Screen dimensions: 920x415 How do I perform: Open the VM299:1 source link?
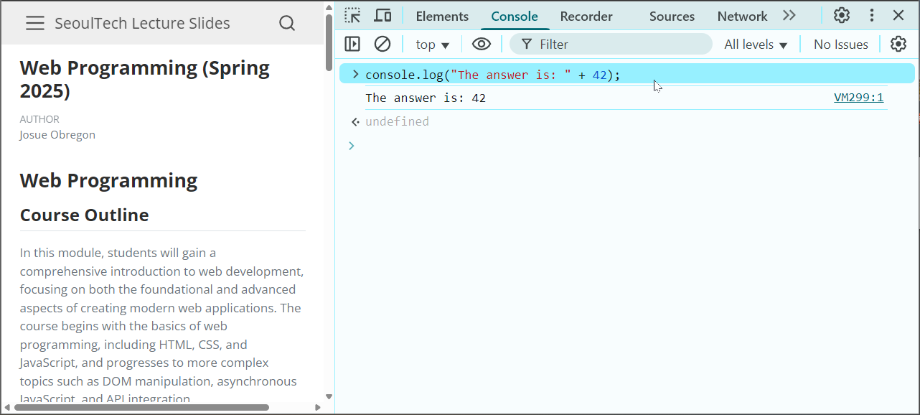[x=858, y=98]
